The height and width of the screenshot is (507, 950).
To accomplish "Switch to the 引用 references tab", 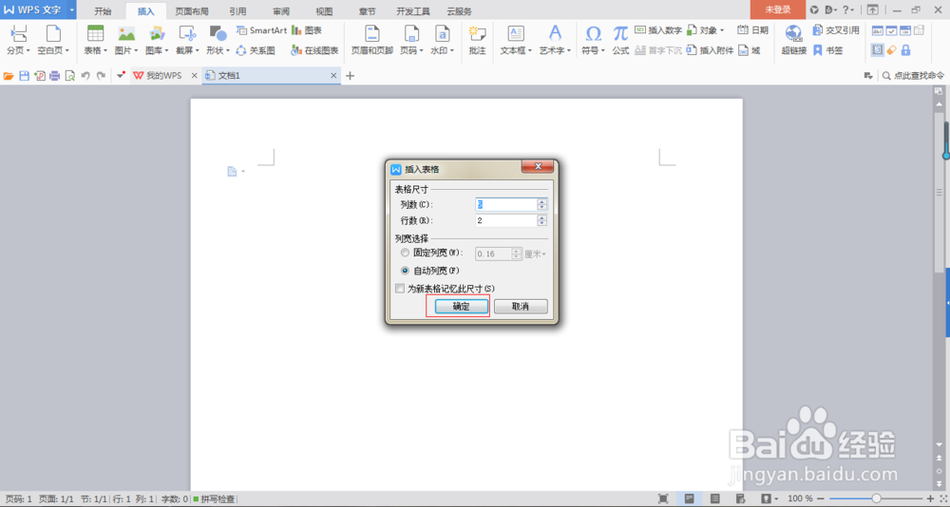I will tap(237, 10).
